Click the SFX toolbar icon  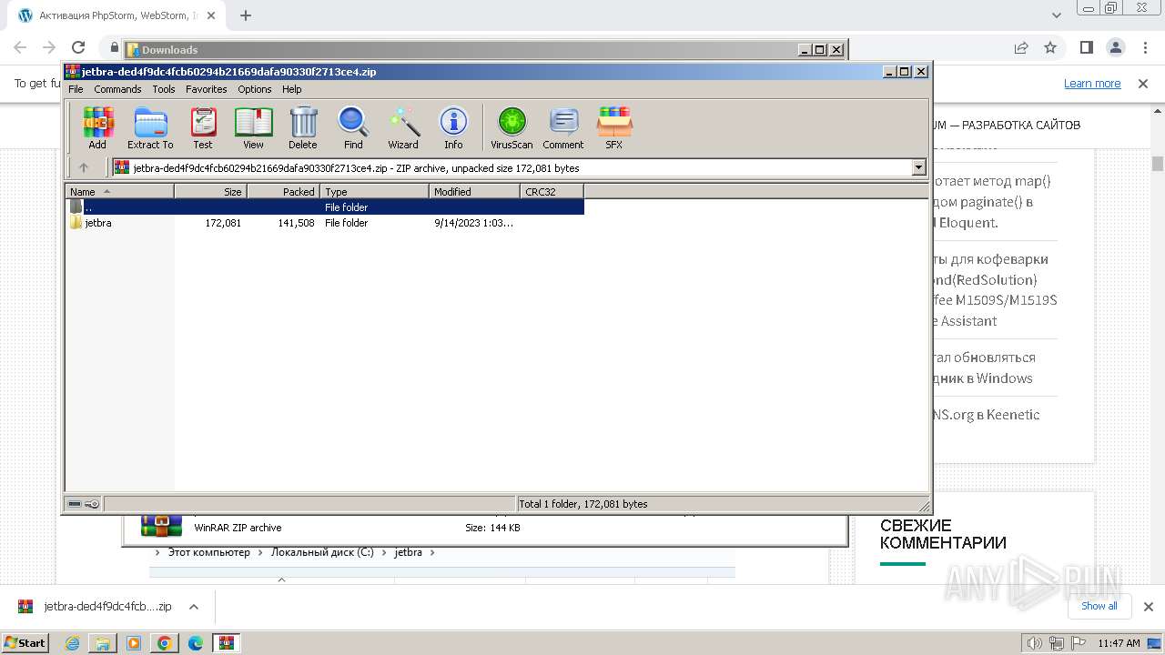614,128
